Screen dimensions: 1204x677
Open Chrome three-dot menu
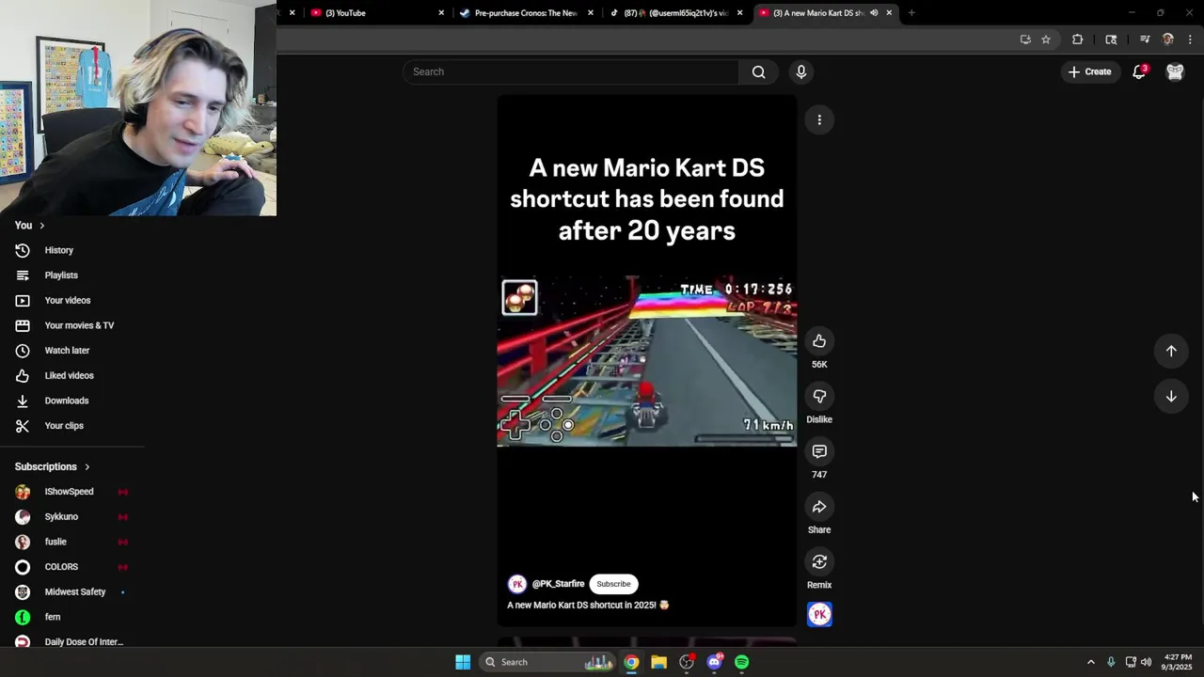pyautogui.click(x=1190, y=39)
